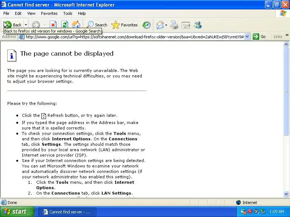This screenshot has width=290, height=217.
Task: Click bold "LAN Settings" in step 2
Action: (116, 193)
